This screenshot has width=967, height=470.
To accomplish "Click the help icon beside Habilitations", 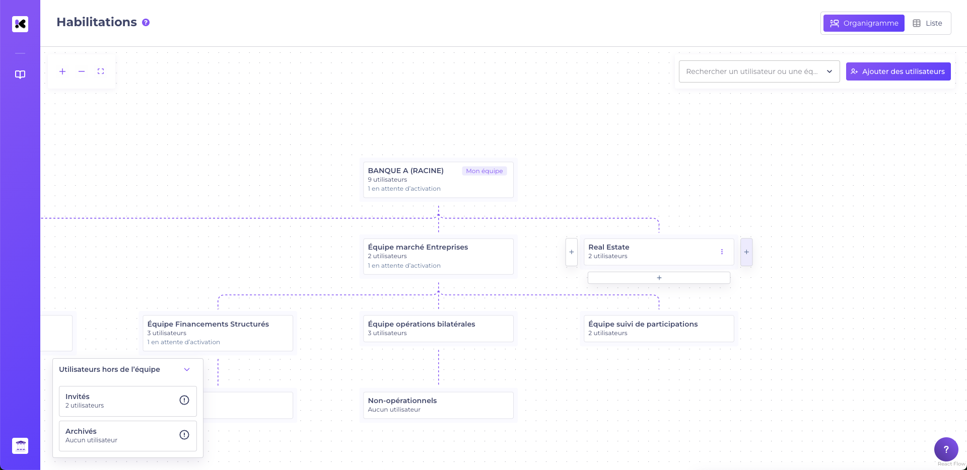I will [146, 23].
